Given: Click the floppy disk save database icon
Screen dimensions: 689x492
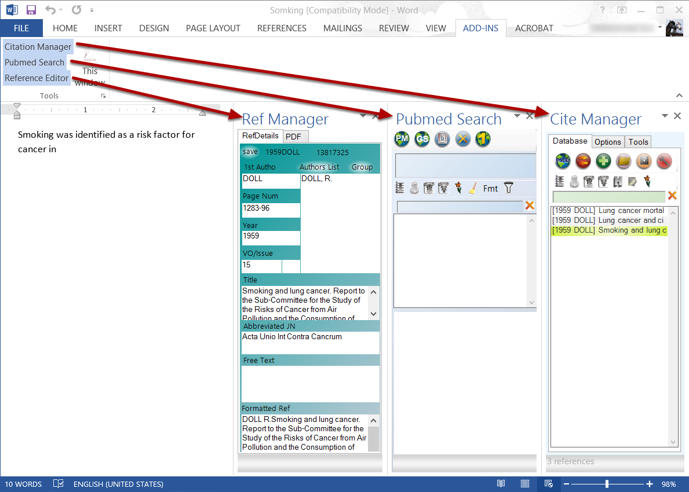Looking at the screenshot, I should [x=644, y=161].
